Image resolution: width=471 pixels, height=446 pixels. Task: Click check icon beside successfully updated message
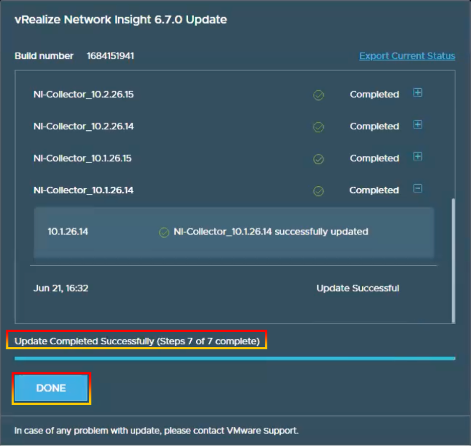pyautogui.click(x=164, y=233)
